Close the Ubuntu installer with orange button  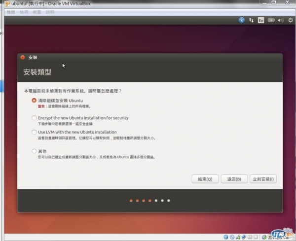23,57
